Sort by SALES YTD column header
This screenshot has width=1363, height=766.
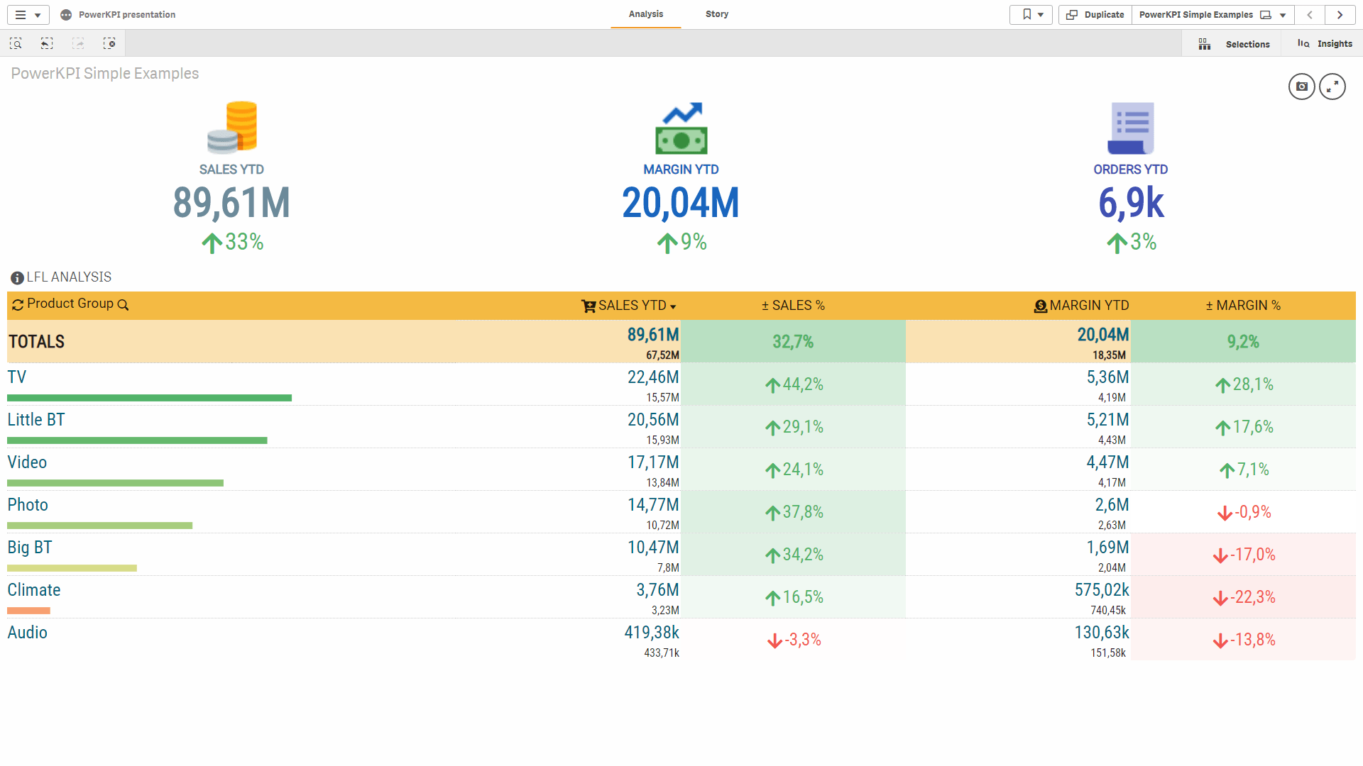click(x=632, y=306)
